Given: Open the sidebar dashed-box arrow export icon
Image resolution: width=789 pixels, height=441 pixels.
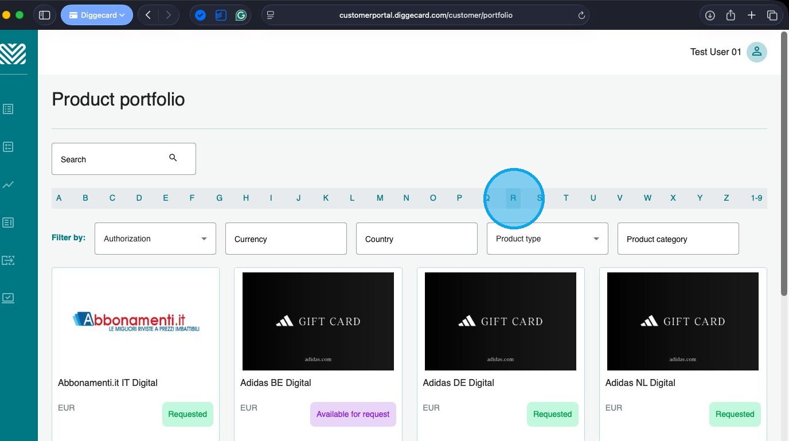Looking at the screenshot, I should (8, 260).
